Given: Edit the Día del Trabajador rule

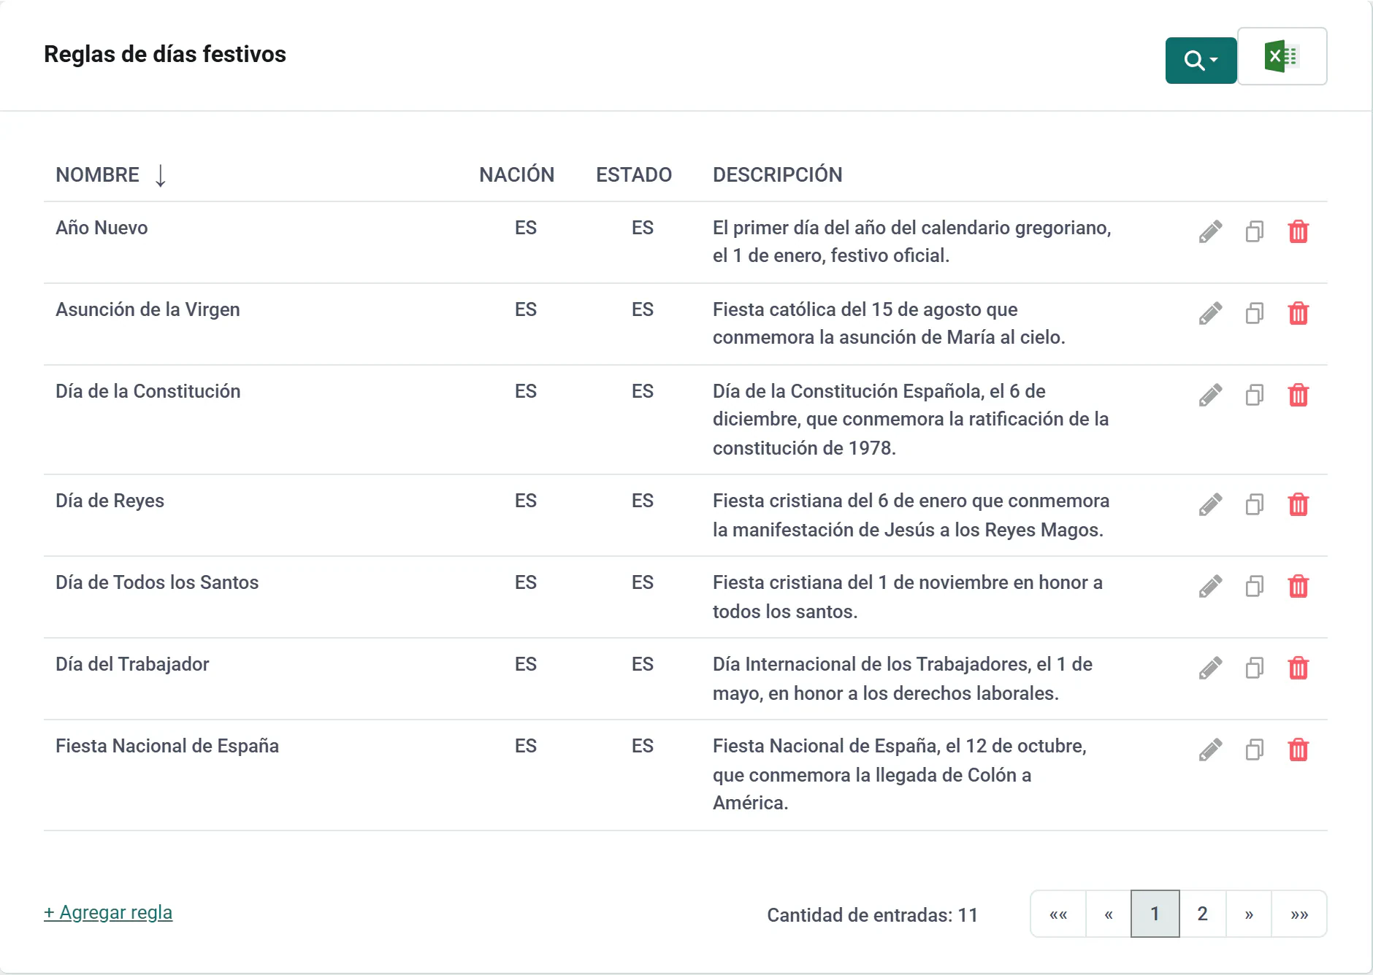Looking at the screenshot, I should (1210, 668).
